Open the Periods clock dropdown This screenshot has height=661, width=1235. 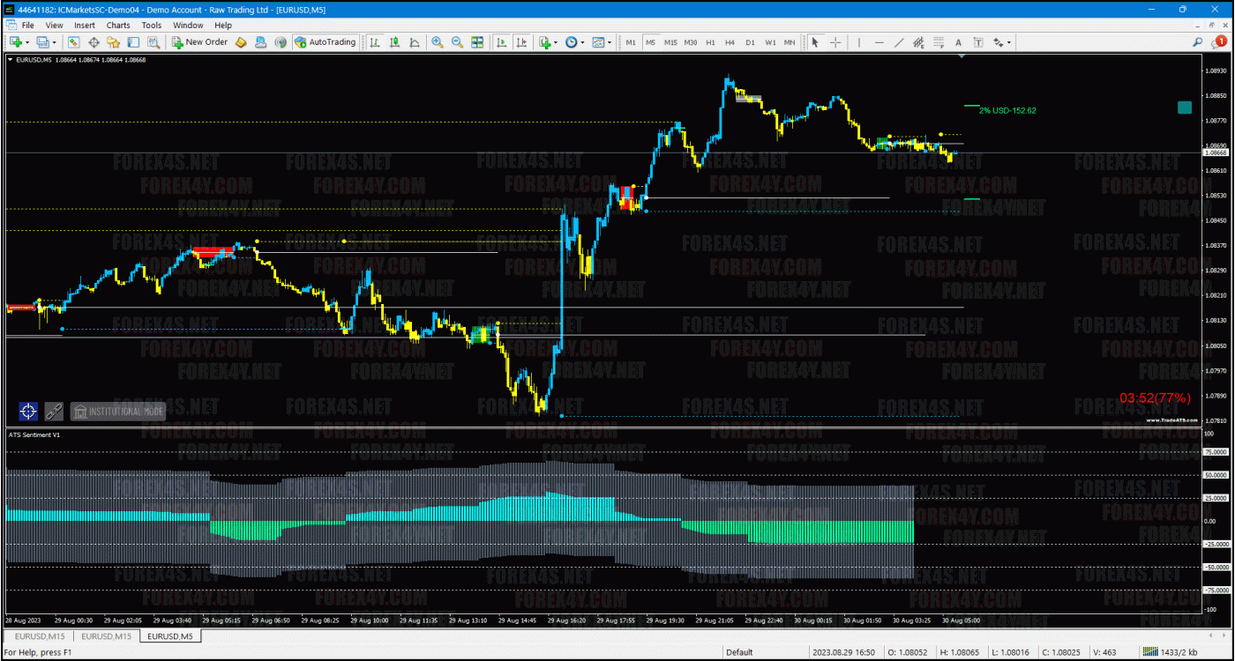575,41
